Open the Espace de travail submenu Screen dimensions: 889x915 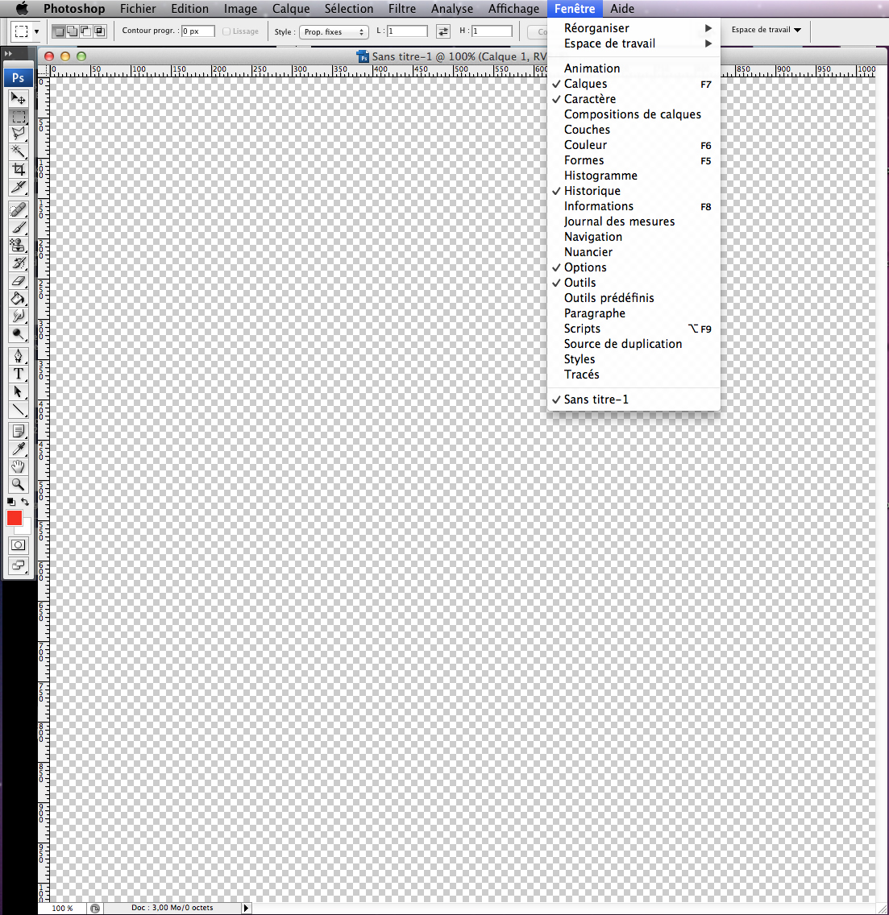(x=634, y=43)
